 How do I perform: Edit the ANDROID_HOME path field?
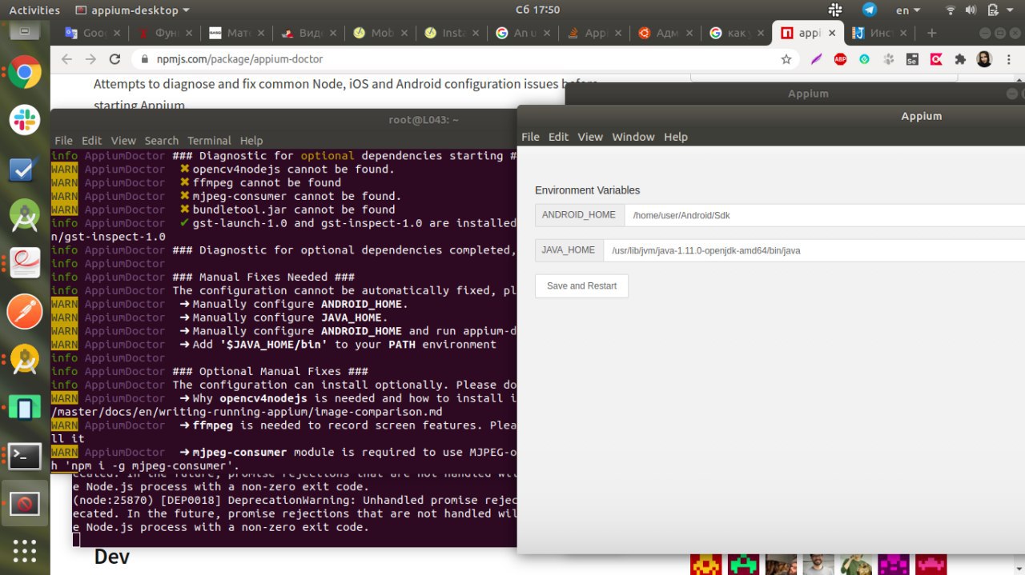coord(824,215)
